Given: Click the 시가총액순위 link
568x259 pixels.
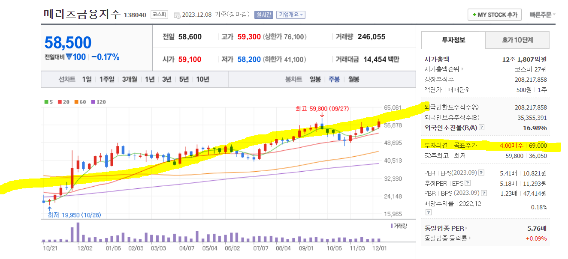Looking at the screenshot, I should 442,69.
